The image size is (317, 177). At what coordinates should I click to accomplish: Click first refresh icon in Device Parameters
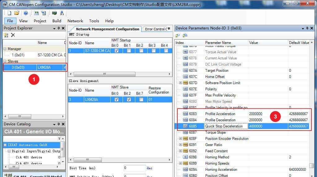pos(178,36)
